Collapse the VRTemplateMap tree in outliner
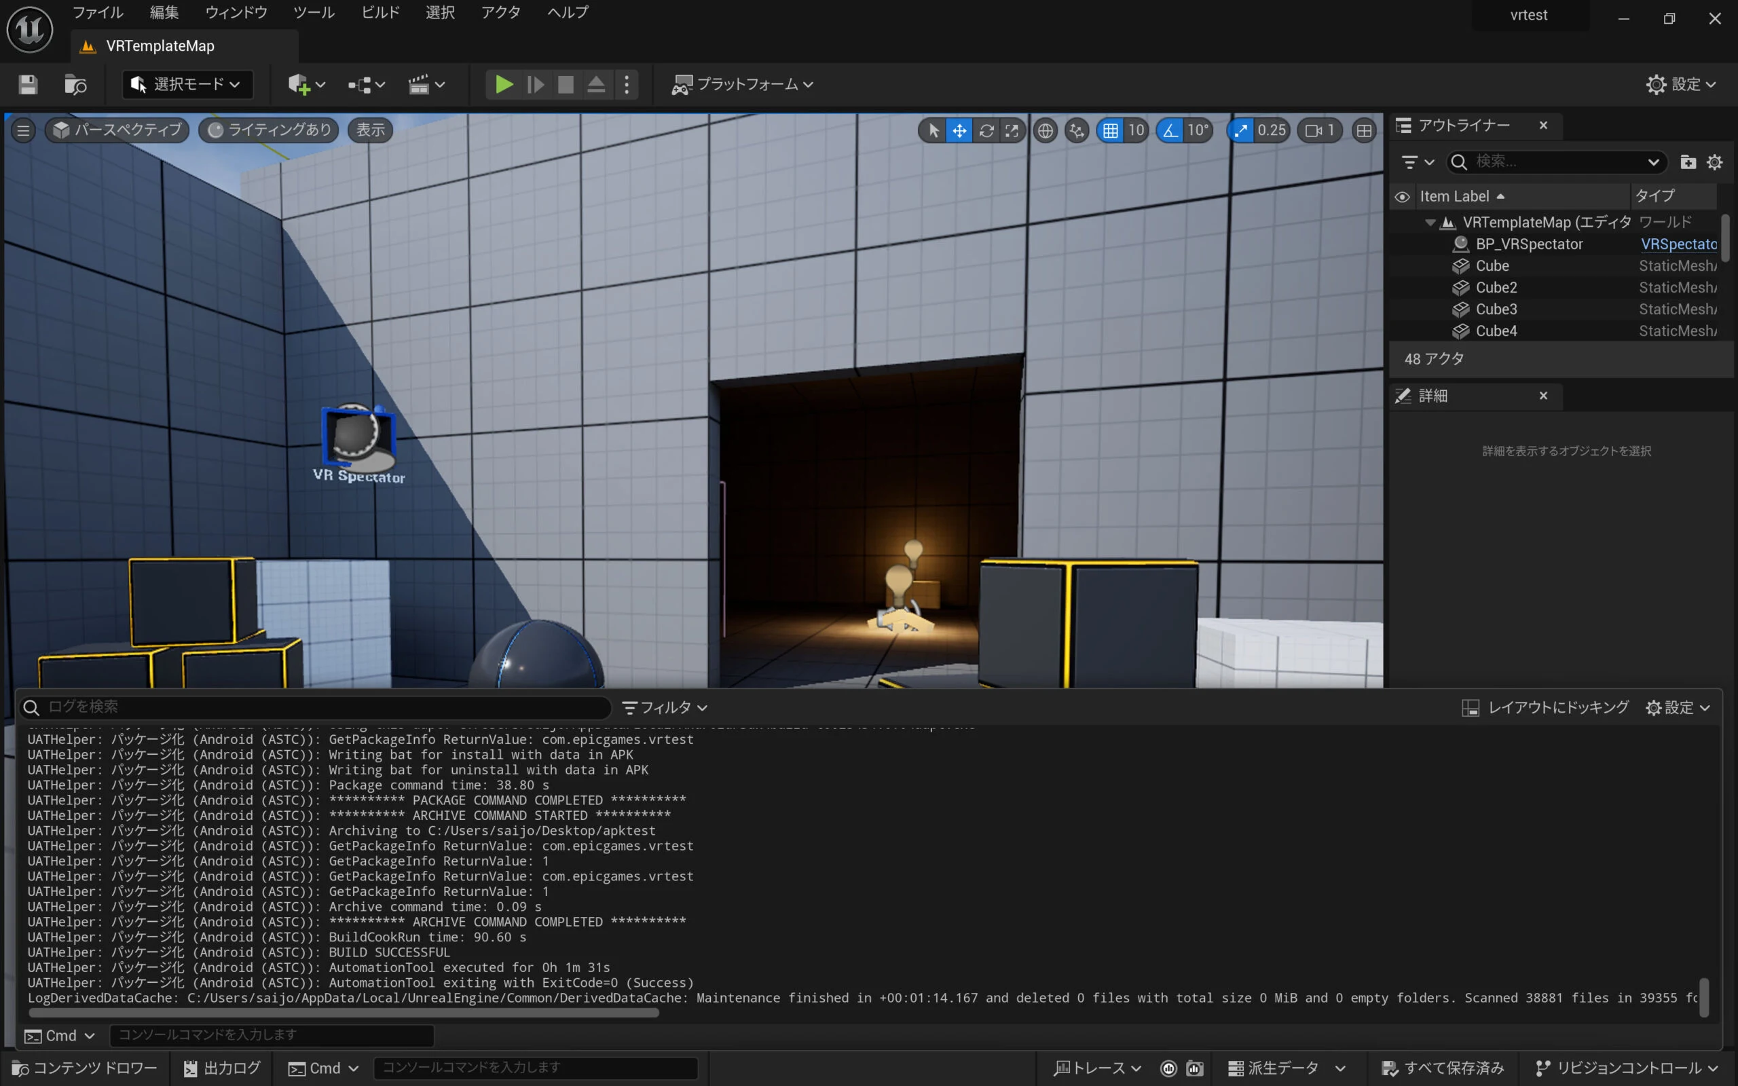The width and height of the screenshot is (1738, 1086). point(1430,223)
